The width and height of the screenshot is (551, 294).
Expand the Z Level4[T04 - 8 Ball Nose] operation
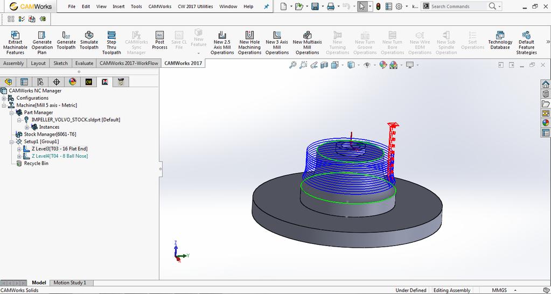click(19, 156)
